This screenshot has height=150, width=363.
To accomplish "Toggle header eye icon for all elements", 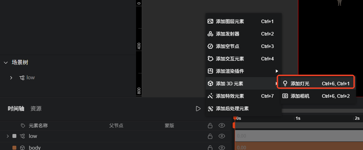I will point(222,126).
